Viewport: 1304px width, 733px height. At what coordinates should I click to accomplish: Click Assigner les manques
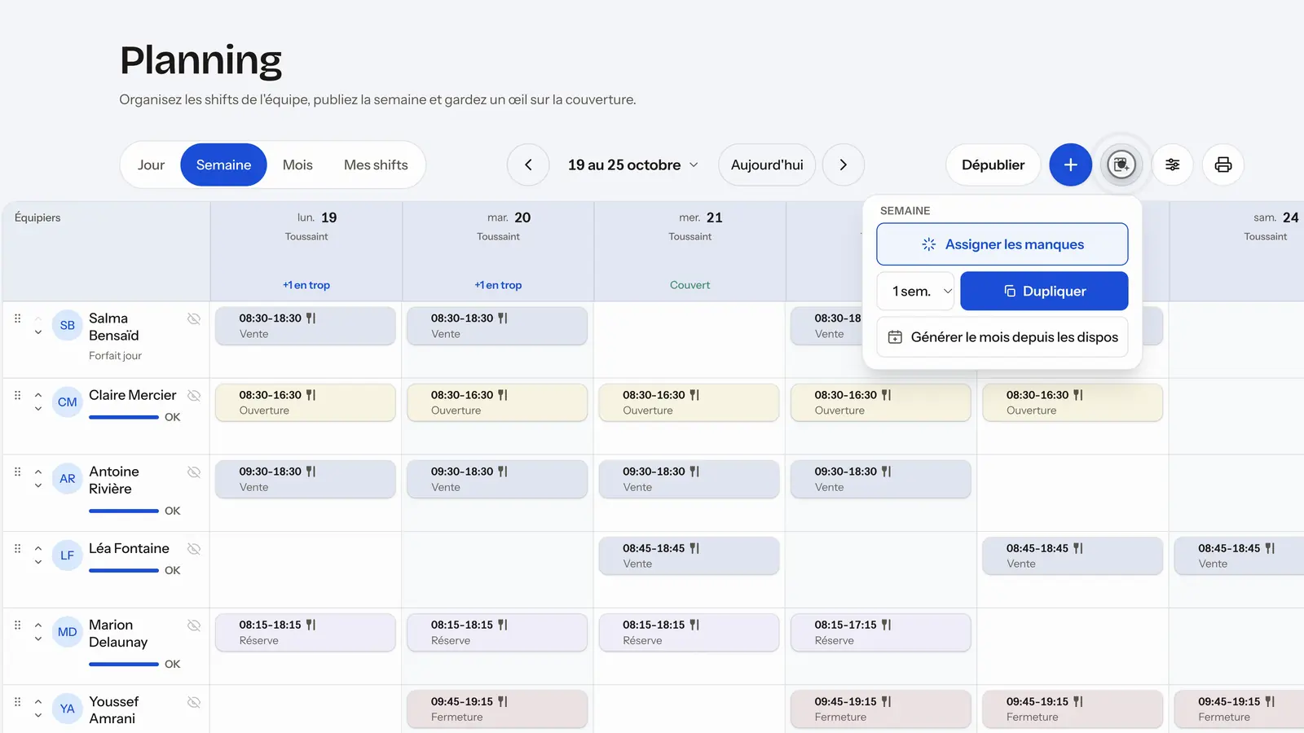pos(1002,244)
